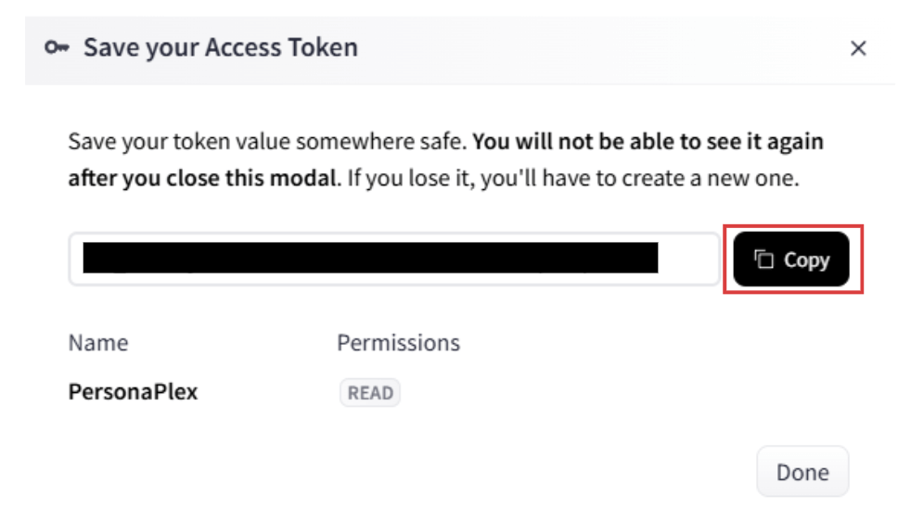Click the bold "You will not be able" warning
Image resolution: width=898 pixels, height=521 pixels.
click(649, 143)
